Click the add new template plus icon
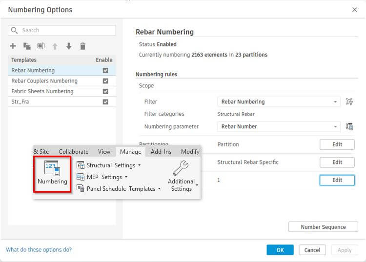 coord(13,46)
